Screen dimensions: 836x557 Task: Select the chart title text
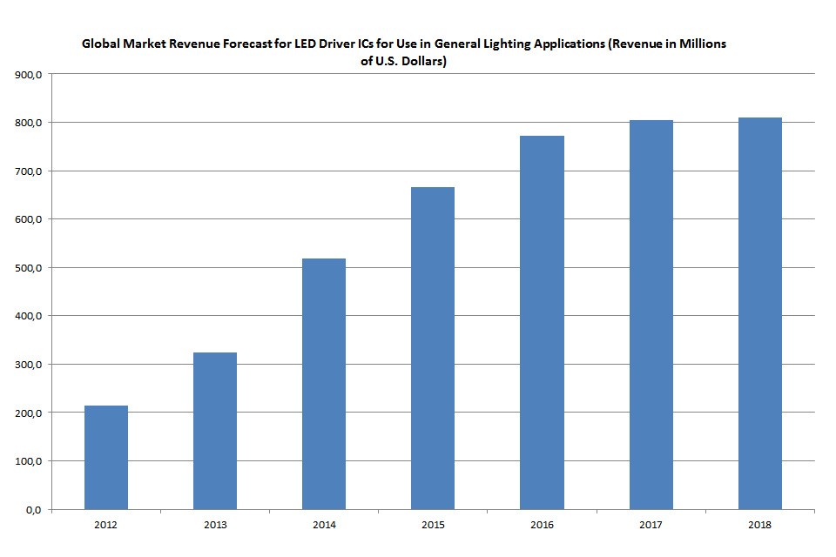pos(403,51)
